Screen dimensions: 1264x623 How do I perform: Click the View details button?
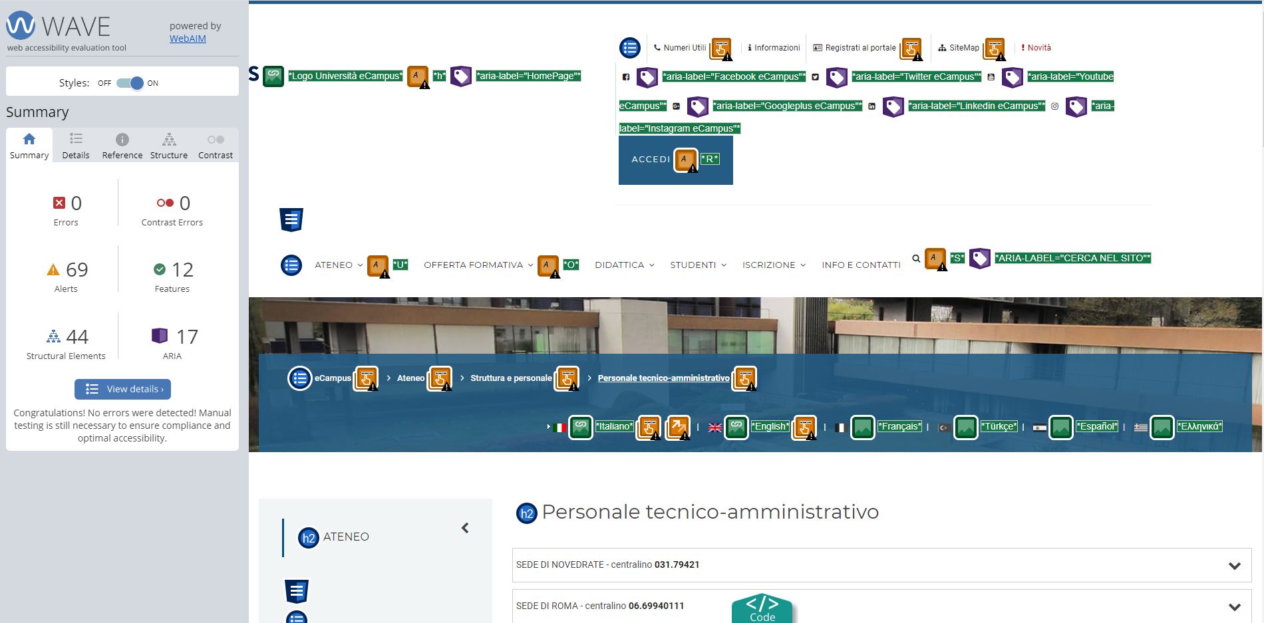122,389
